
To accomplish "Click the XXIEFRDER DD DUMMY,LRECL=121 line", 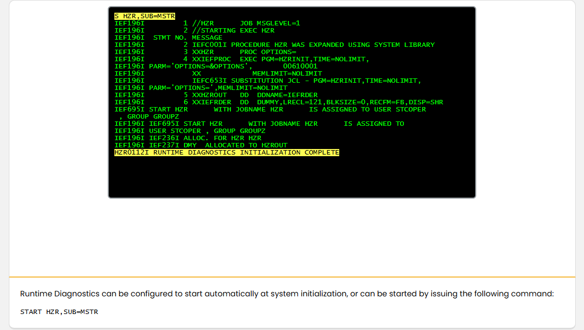I will coord(278,102).
